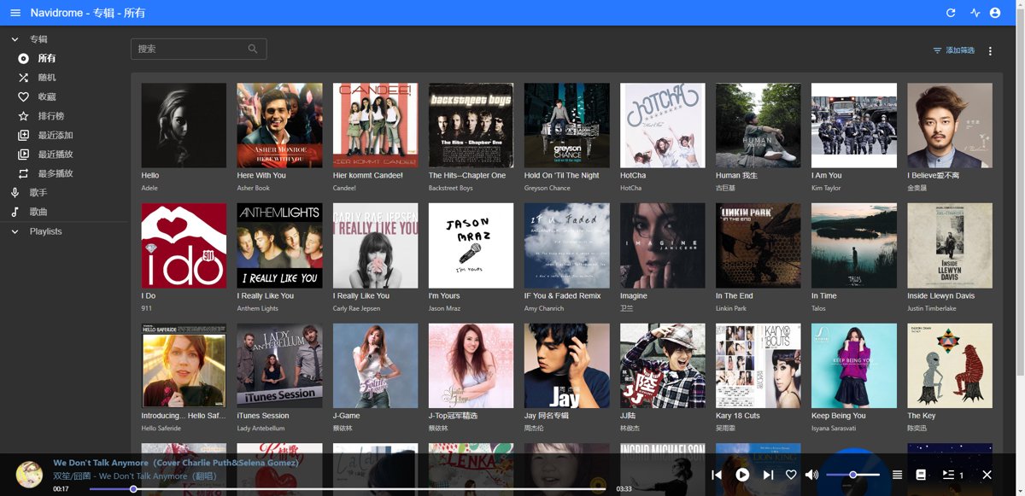
Task: Open the Inside Llewyn Davis album cover
Action: click(x=950, y=246)
